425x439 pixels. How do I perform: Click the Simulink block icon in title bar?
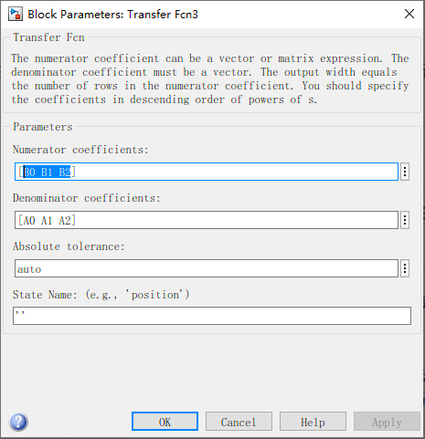click(x=16, y=15)
